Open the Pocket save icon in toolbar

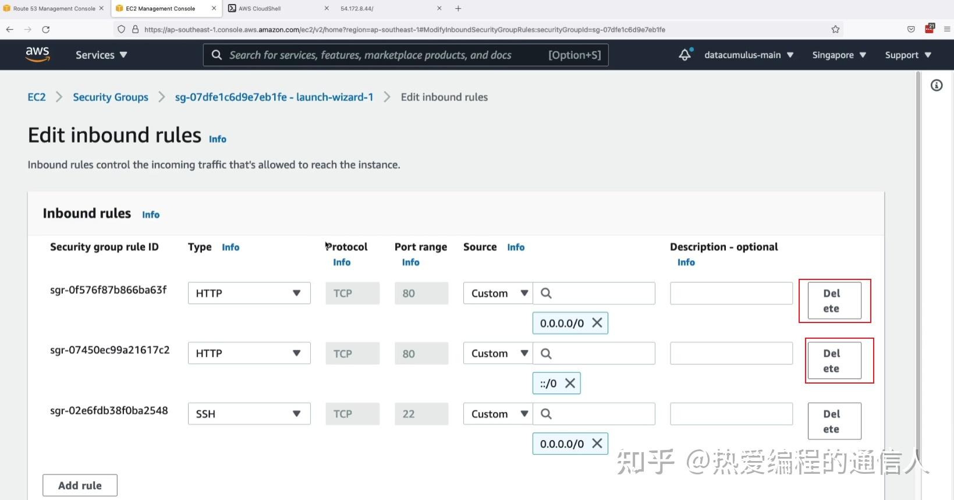(x=911, y=29)
